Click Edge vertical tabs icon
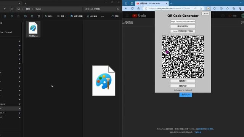244x137 pixels. click(132, 3)
